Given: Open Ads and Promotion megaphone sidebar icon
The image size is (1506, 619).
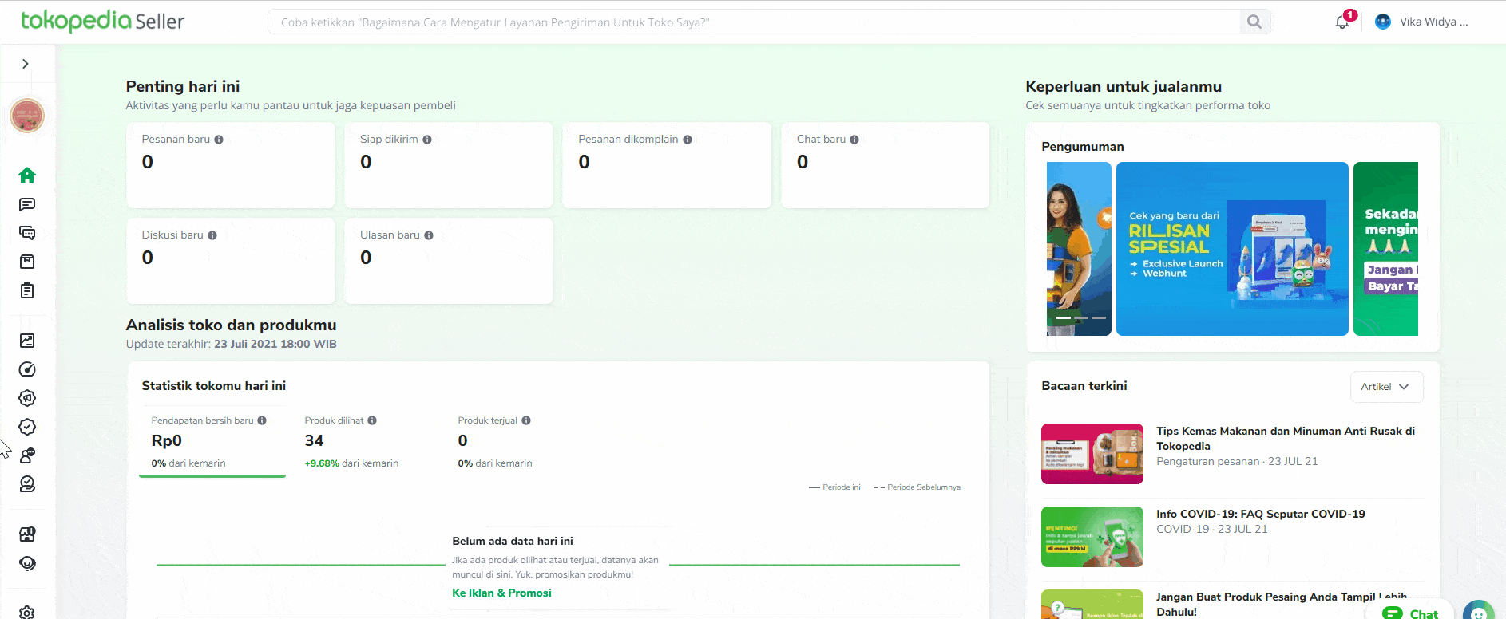Looking at the screenshot, I should tap(27, 398).
